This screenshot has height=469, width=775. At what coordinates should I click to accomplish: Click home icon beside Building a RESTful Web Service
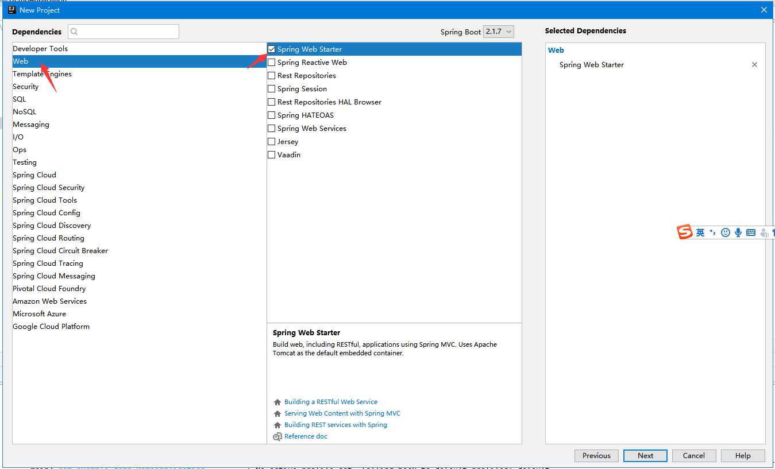coord(277,402)
